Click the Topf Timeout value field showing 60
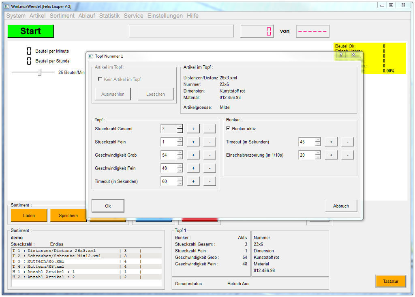This screenshot has width=415, height=297. 169,181
